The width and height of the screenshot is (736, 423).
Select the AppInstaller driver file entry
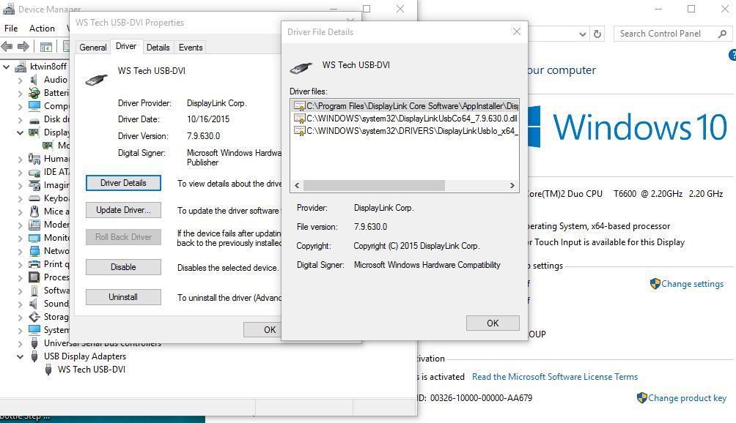[x=405, y=106]
